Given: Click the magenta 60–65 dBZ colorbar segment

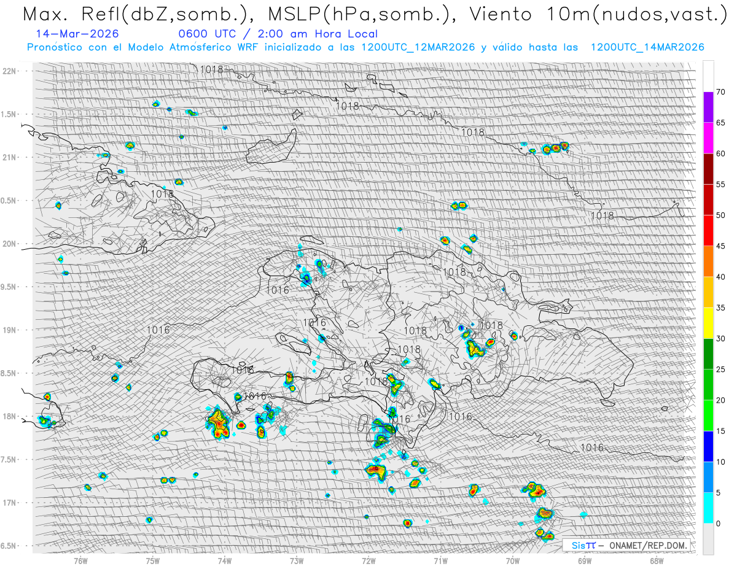Looking at the screenshot, I should [x=708, y=138].
